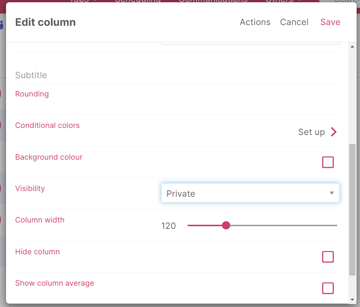360x307 pixels.
Task: Click Cancel in the dialog header
Action: click(x=294, y=22)
